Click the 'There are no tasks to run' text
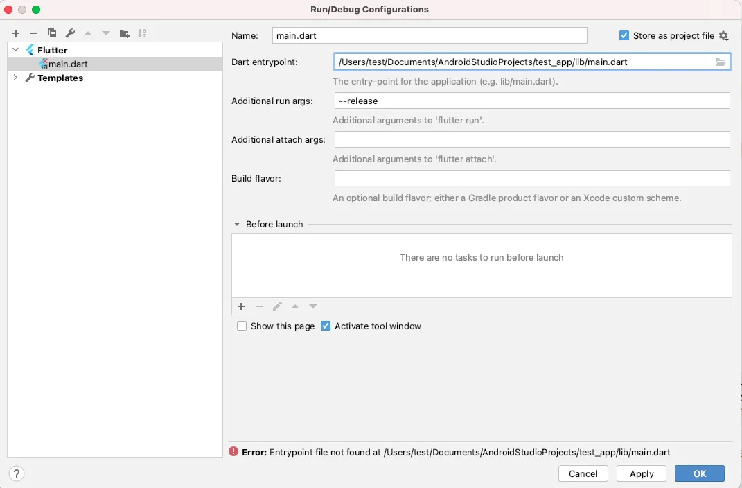This screenshot has width=742, height=488. tap(482, 257)
